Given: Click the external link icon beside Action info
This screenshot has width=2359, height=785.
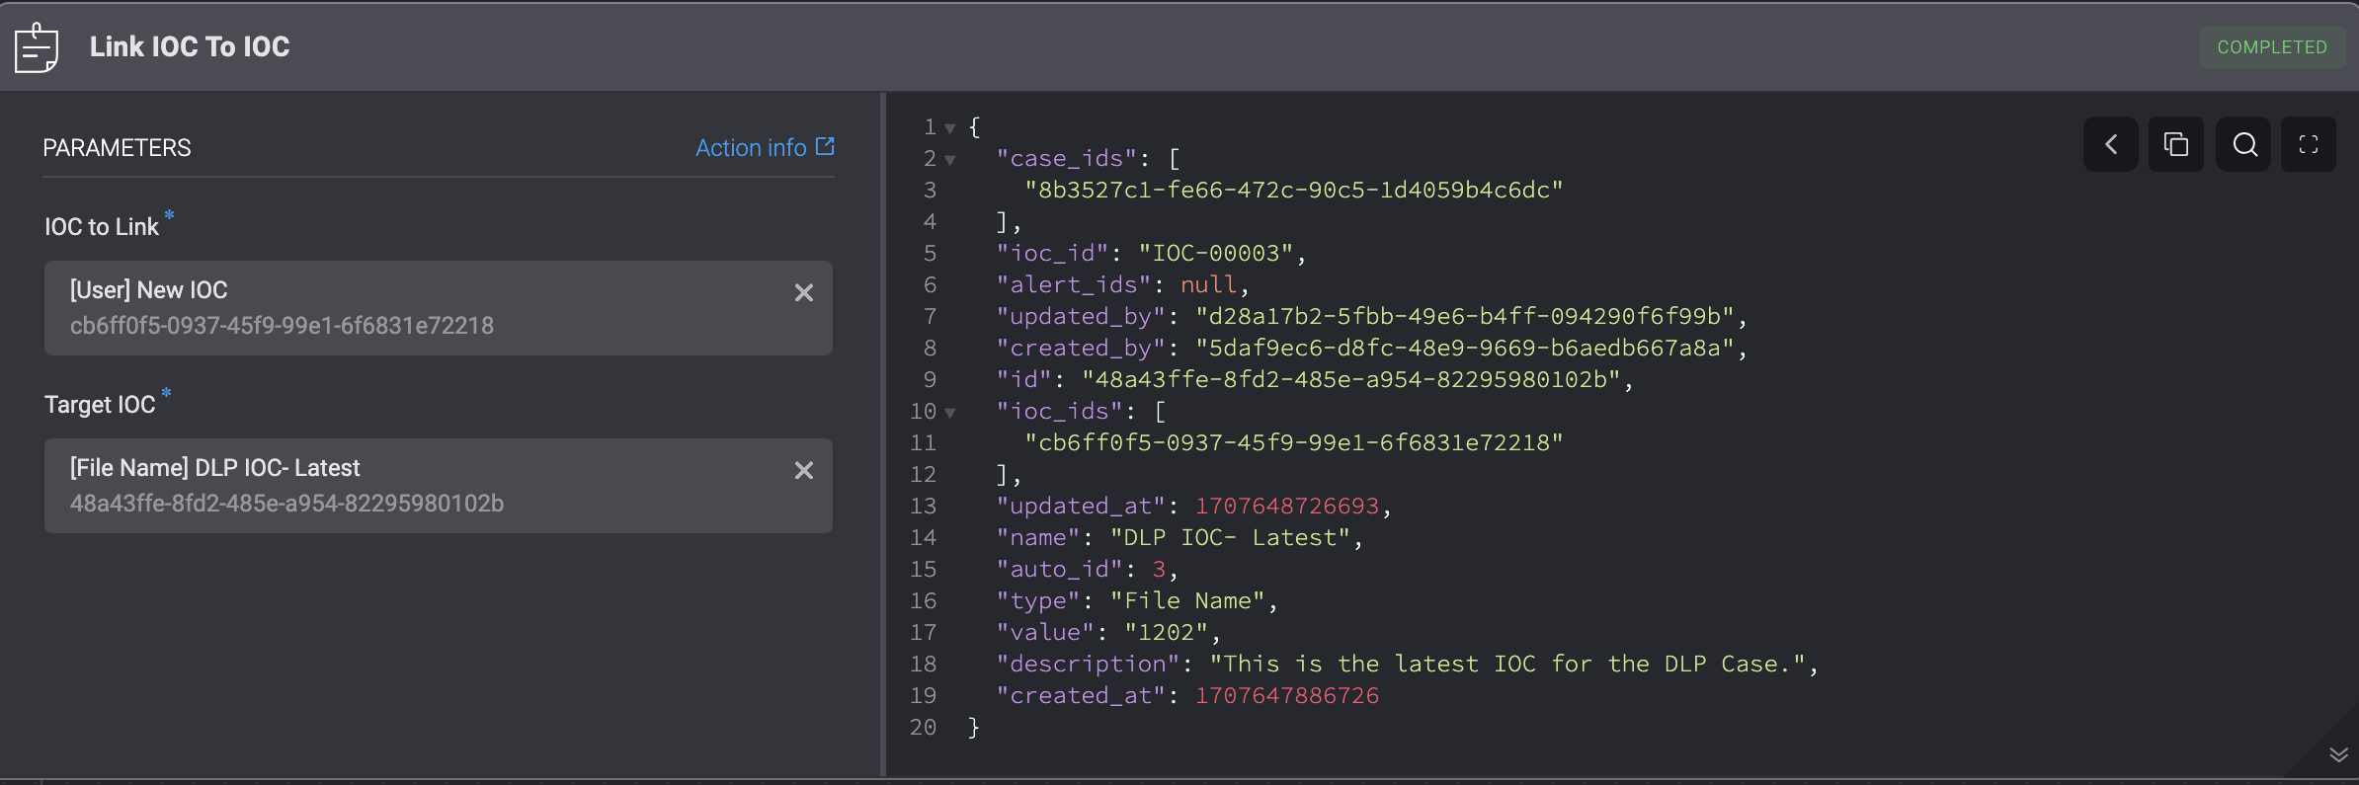Looking at the screenshot, I should pos(825,146).
